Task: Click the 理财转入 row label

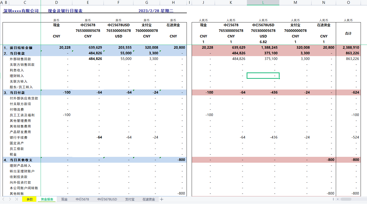Action: click(17, 76)
